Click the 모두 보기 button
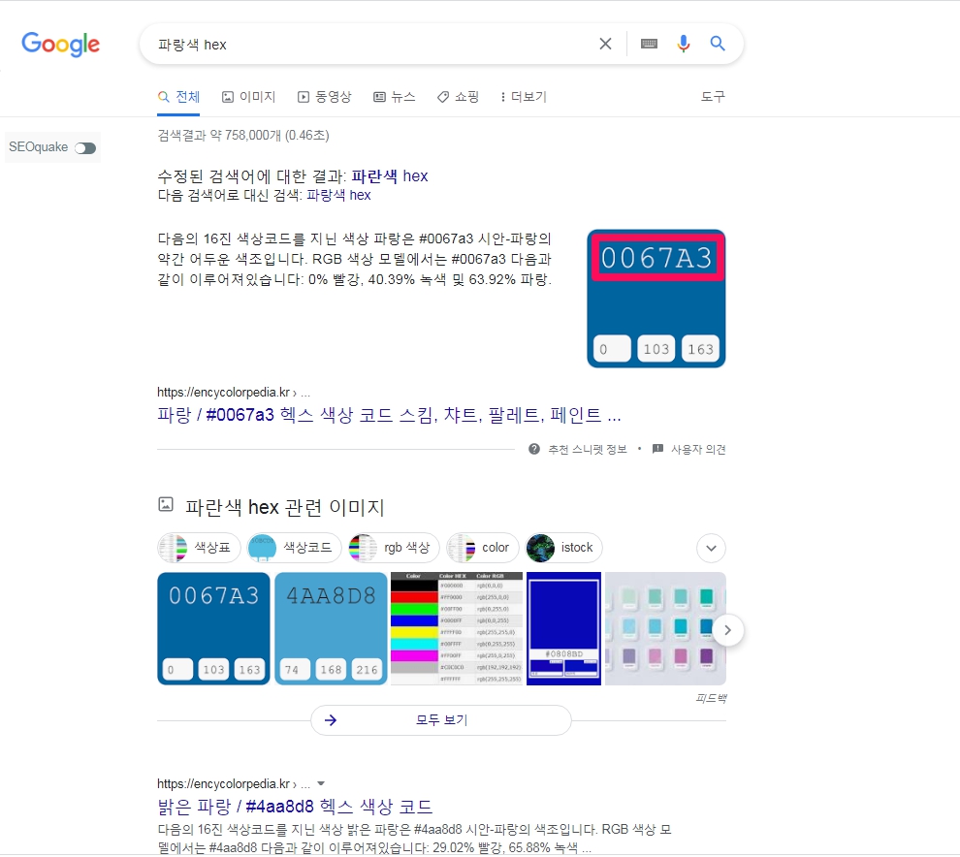Screen dimensions: 960x857 click(441, 720)
